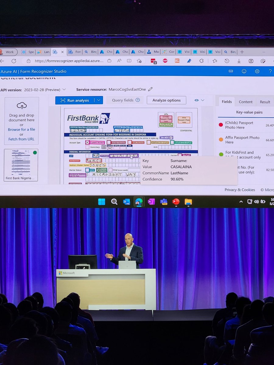Viewport: 274px width, 365px height.
Task: Click red dot for (Childs) Passport Photo Here
Action: [x=221, y=125]
